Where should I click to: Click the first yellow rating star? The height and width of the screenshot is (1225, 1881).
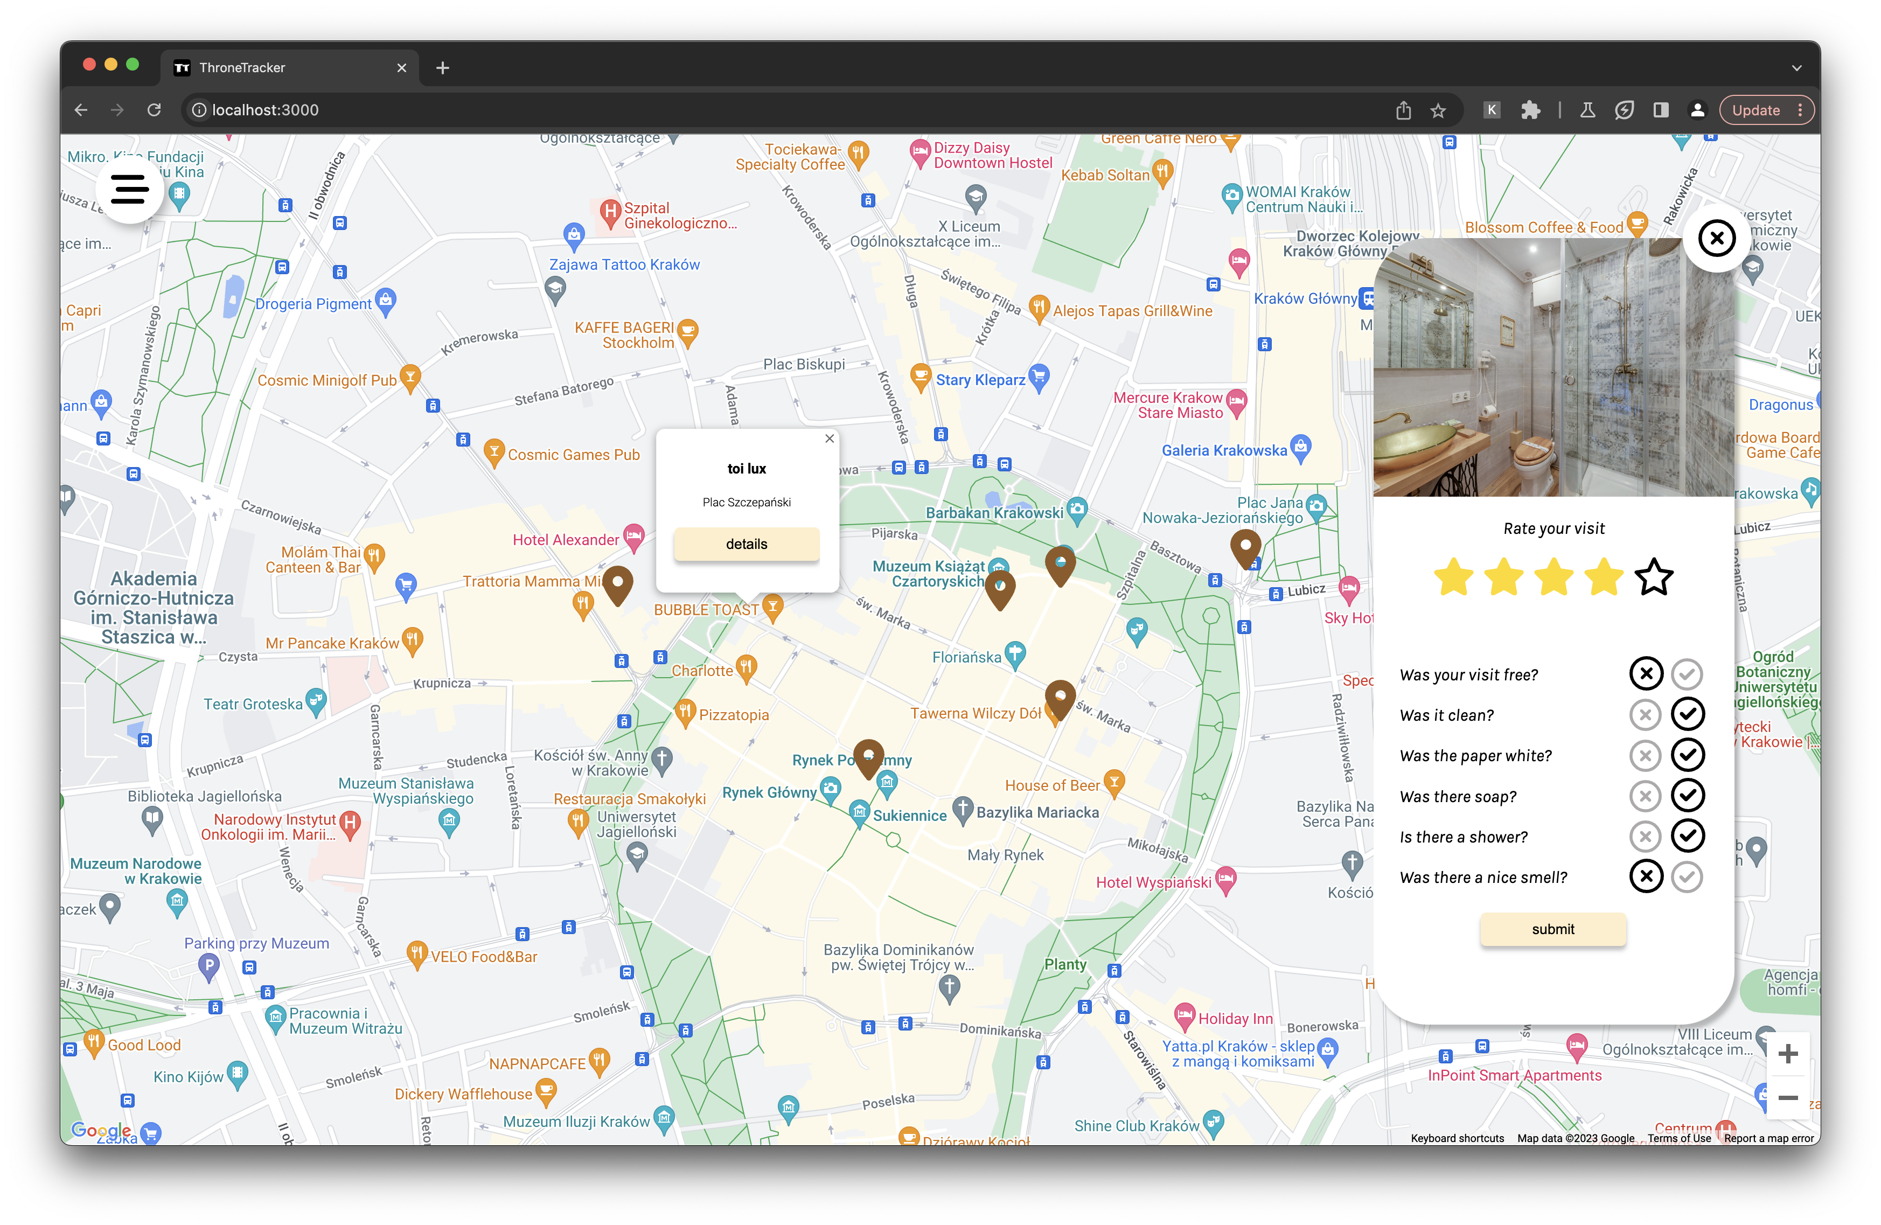[1453, 577]
